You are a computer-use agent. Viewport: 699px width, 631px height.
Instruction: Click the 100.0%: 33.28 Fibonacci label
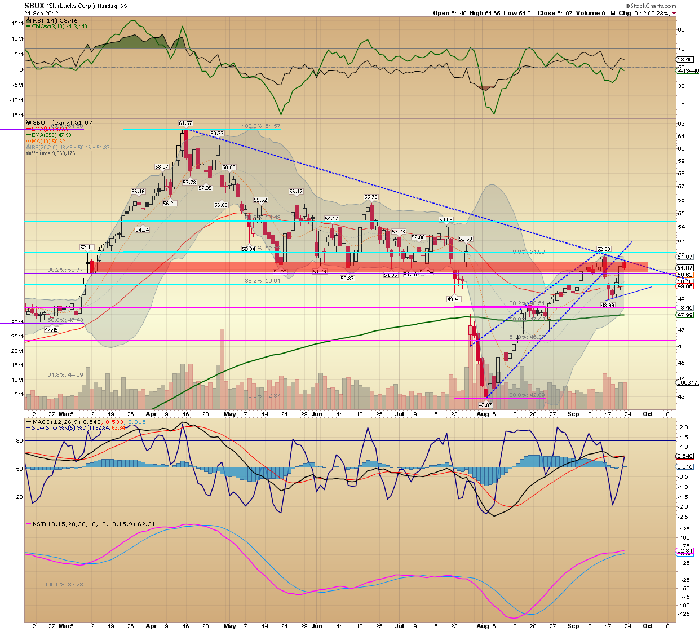coord(64,585)
